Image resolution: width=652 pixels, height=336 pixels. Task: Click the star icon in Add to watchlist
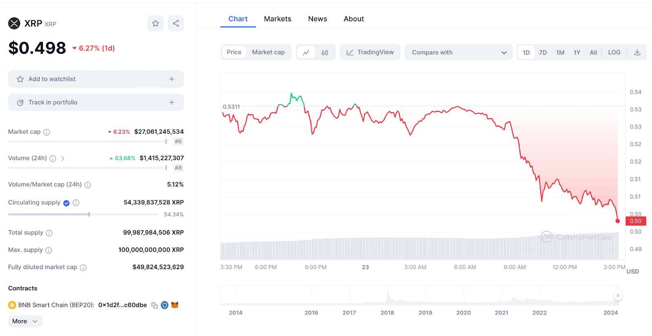(x=20, y=79)
